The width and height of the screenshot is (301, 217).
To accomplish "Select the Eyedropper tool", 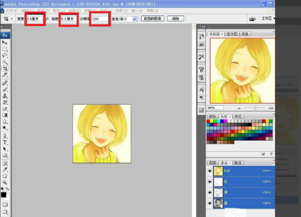I will 5,169.
